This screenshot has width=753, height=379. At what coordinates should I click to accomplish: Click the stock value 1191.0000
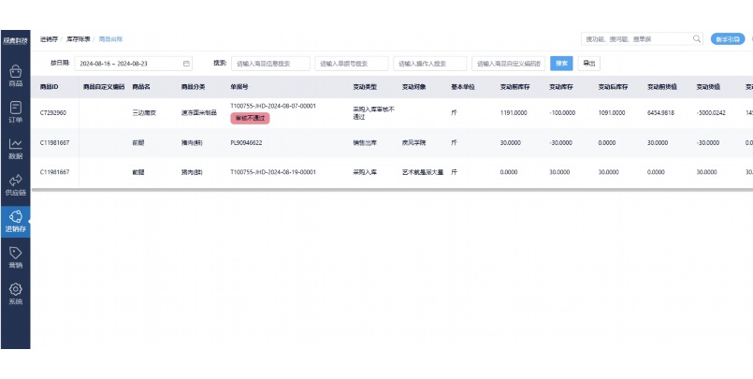514,113
